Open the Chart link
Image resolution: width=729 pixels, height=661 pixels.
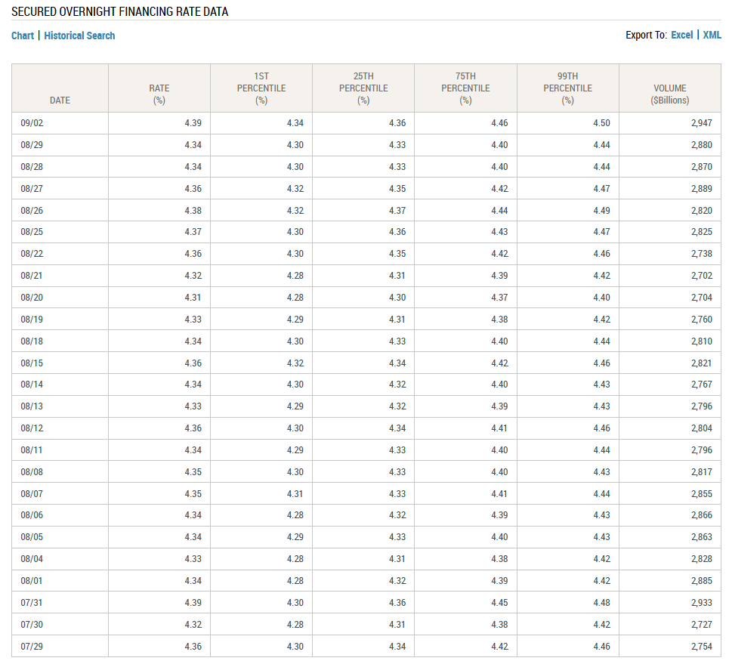pyautogui.click(x=23, y=36)
